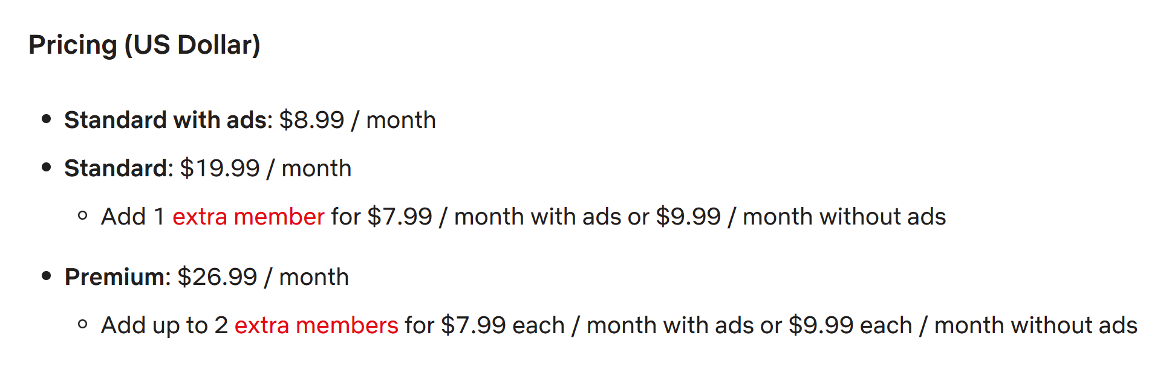Viewport: 1169px width, 367px height.
Task: Click the hollow bullet before "Add 1"
Action: tap(83, 215)
